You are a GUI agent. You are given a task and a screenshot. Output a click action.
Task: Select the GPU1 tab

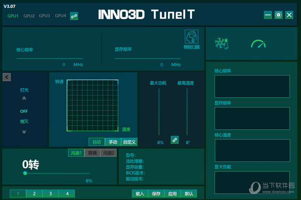coord(13,16)
